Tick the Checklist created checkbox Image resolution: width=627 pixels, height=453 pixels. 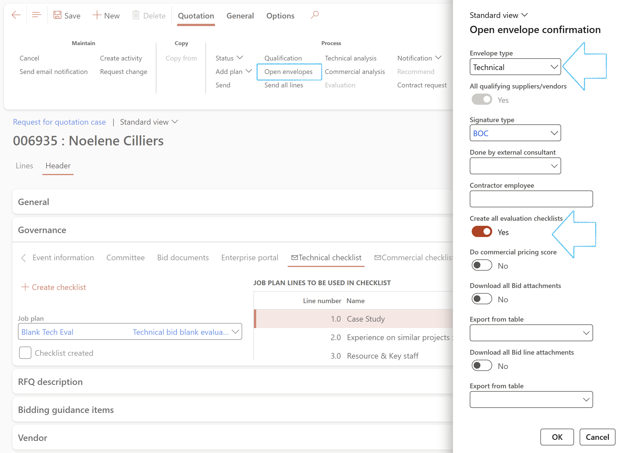tap(25, 353)
